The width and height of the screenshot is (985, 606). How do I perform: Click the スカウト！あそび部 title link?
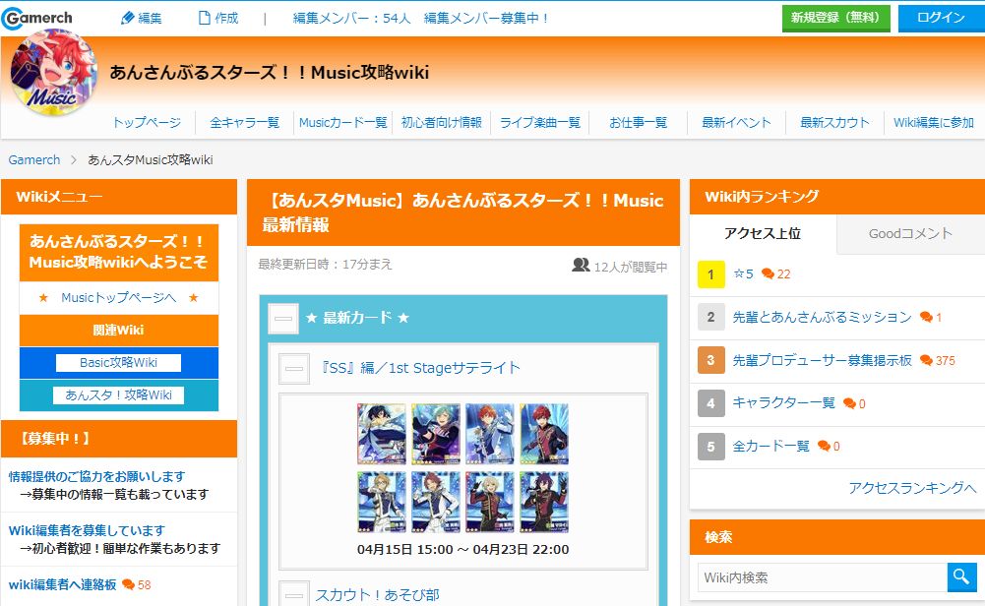point(377,595)
